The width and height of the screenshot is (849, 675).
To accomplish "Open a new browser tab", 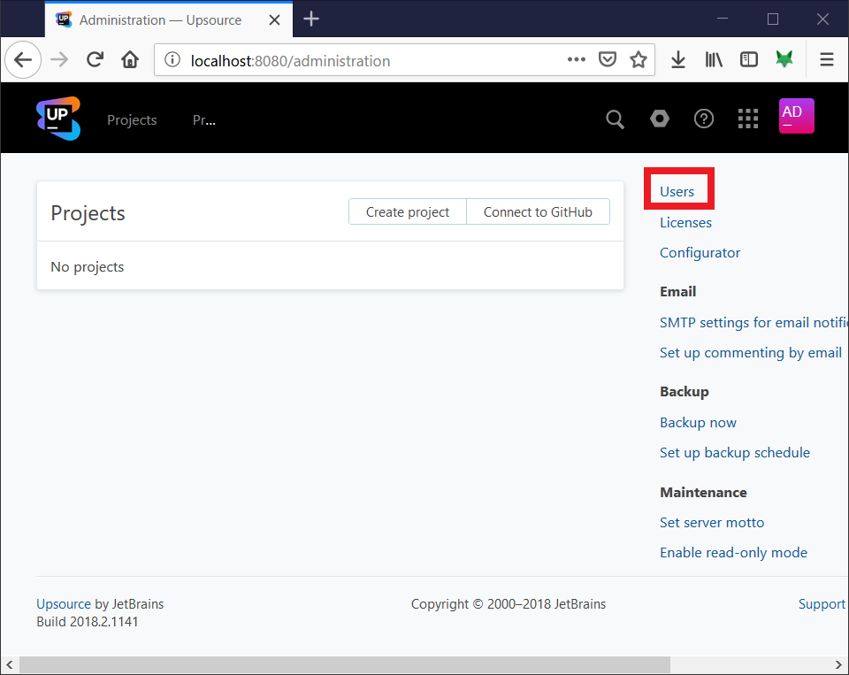I will [x=310, y=18].
